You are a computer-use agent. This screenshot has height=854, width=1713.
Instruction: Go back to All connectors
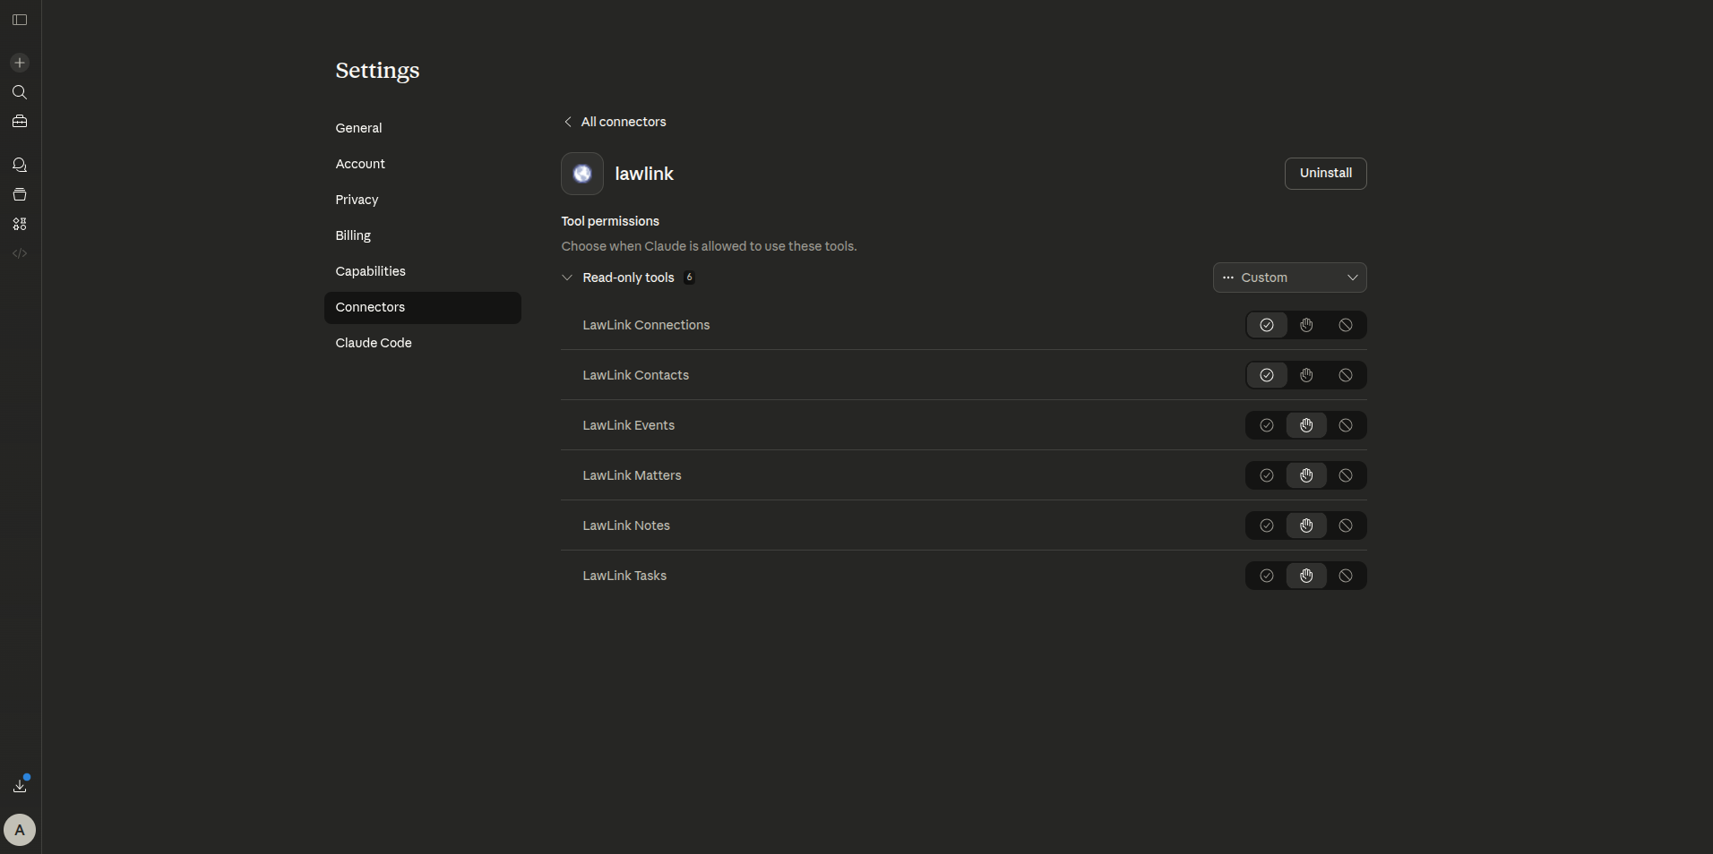(615, 122)
